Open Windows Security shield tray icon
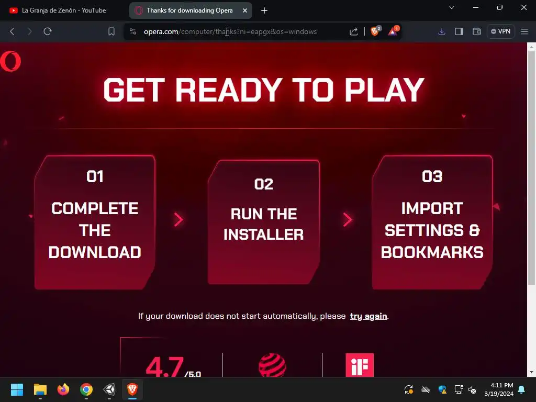The width and height of the screenshot is (536, 402). [x=442, y=389]
